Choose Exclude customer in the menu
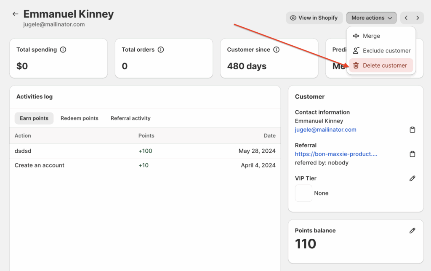Screen dimensions: 431x271 (x=386, y=51)
